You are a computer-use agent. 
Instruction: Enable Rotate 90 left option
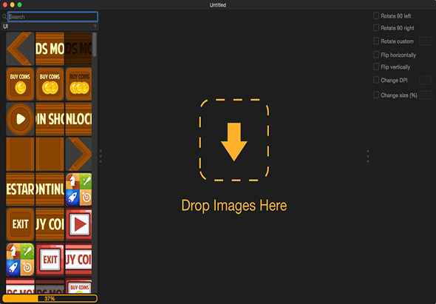click(x=376, y=16)
